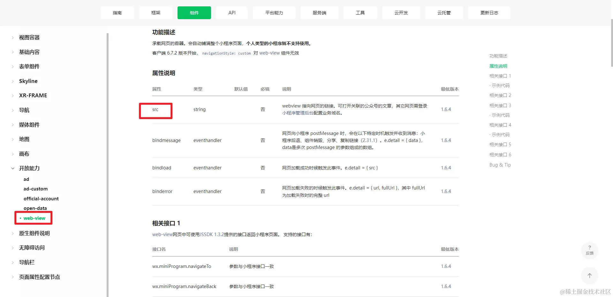Open version 1.6.4 link in bindmessage row
613x297 pixels.
[x=446, y=140]
